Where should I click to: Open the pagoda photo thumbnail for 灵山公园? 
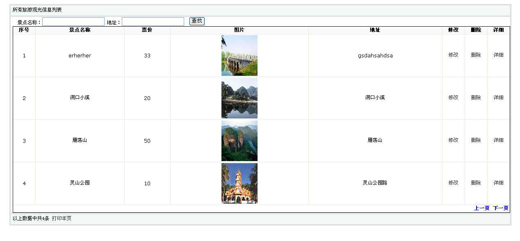point(239,183)
